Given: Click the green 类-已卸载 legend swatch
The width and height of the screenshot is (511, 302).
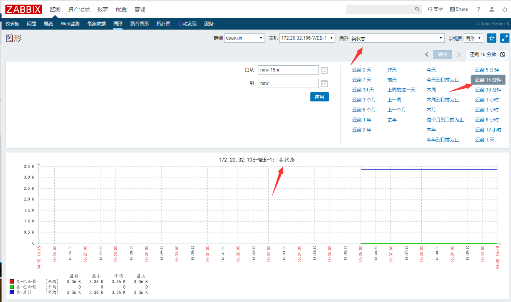Looking at the screenshot, I should tap(12, 287).
